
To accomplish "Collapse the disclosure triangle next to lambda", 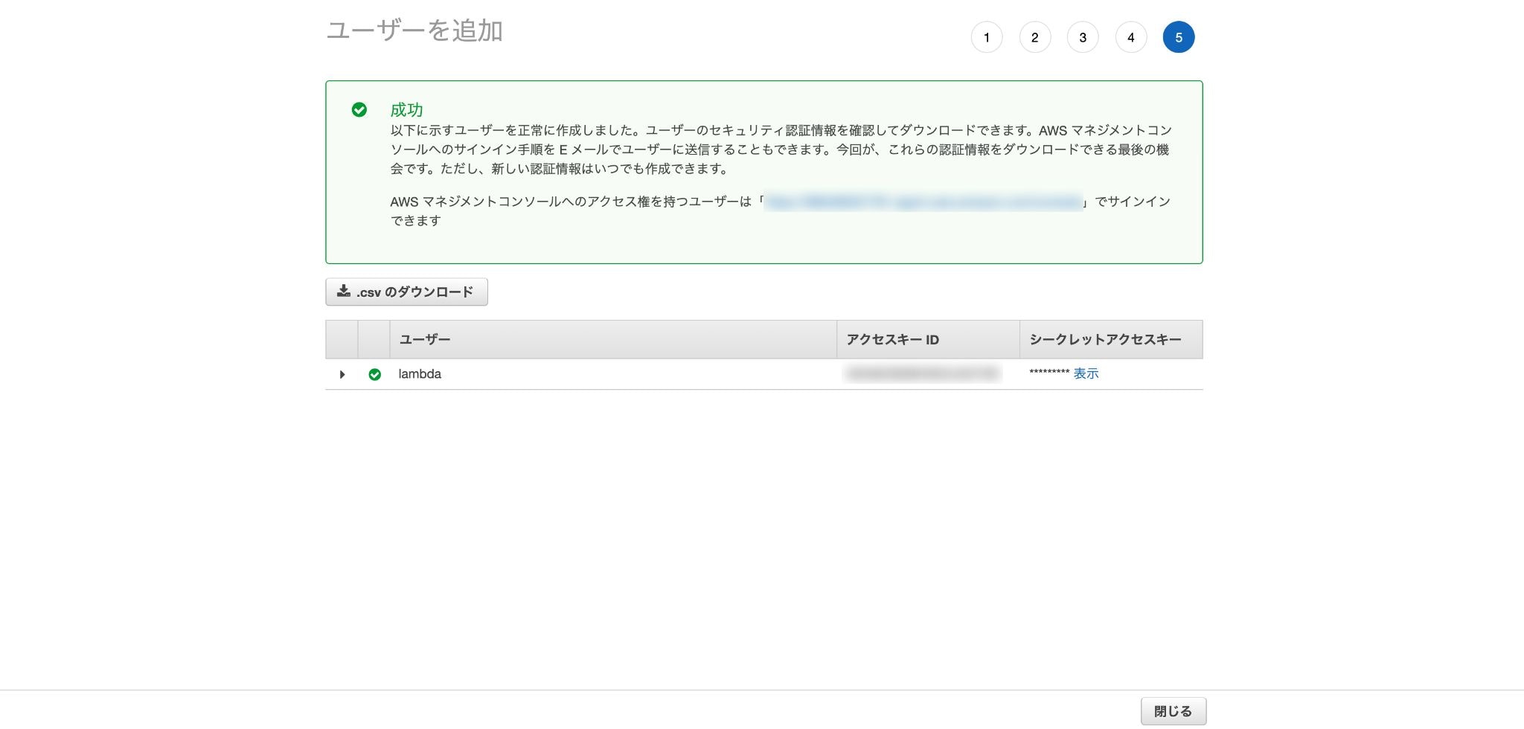I will point(342,374).
